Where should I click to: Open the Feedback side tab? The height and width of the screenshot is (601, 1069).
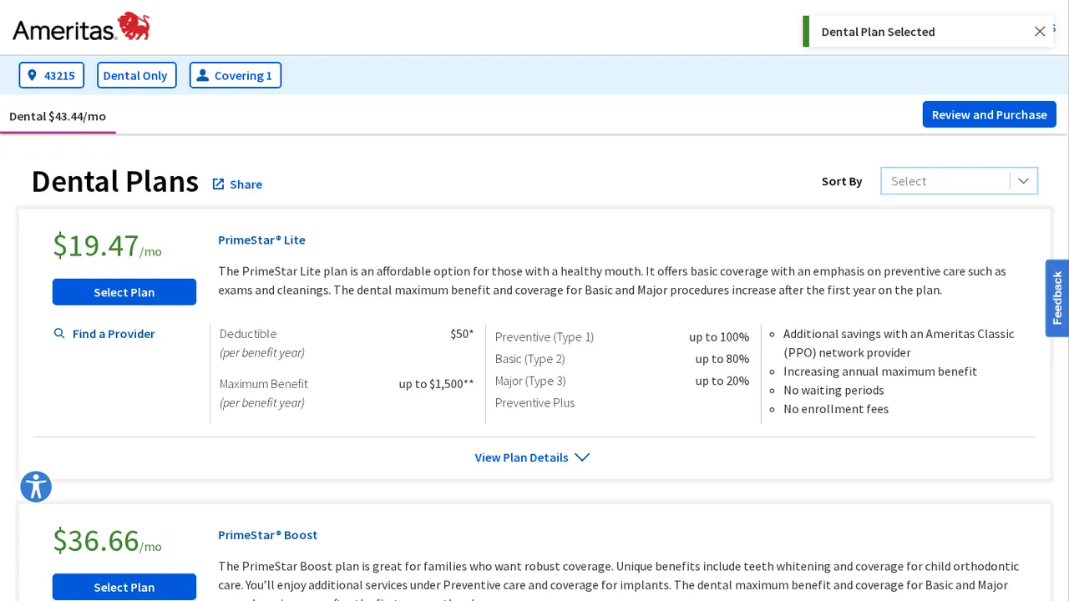tap(1057, 298)
